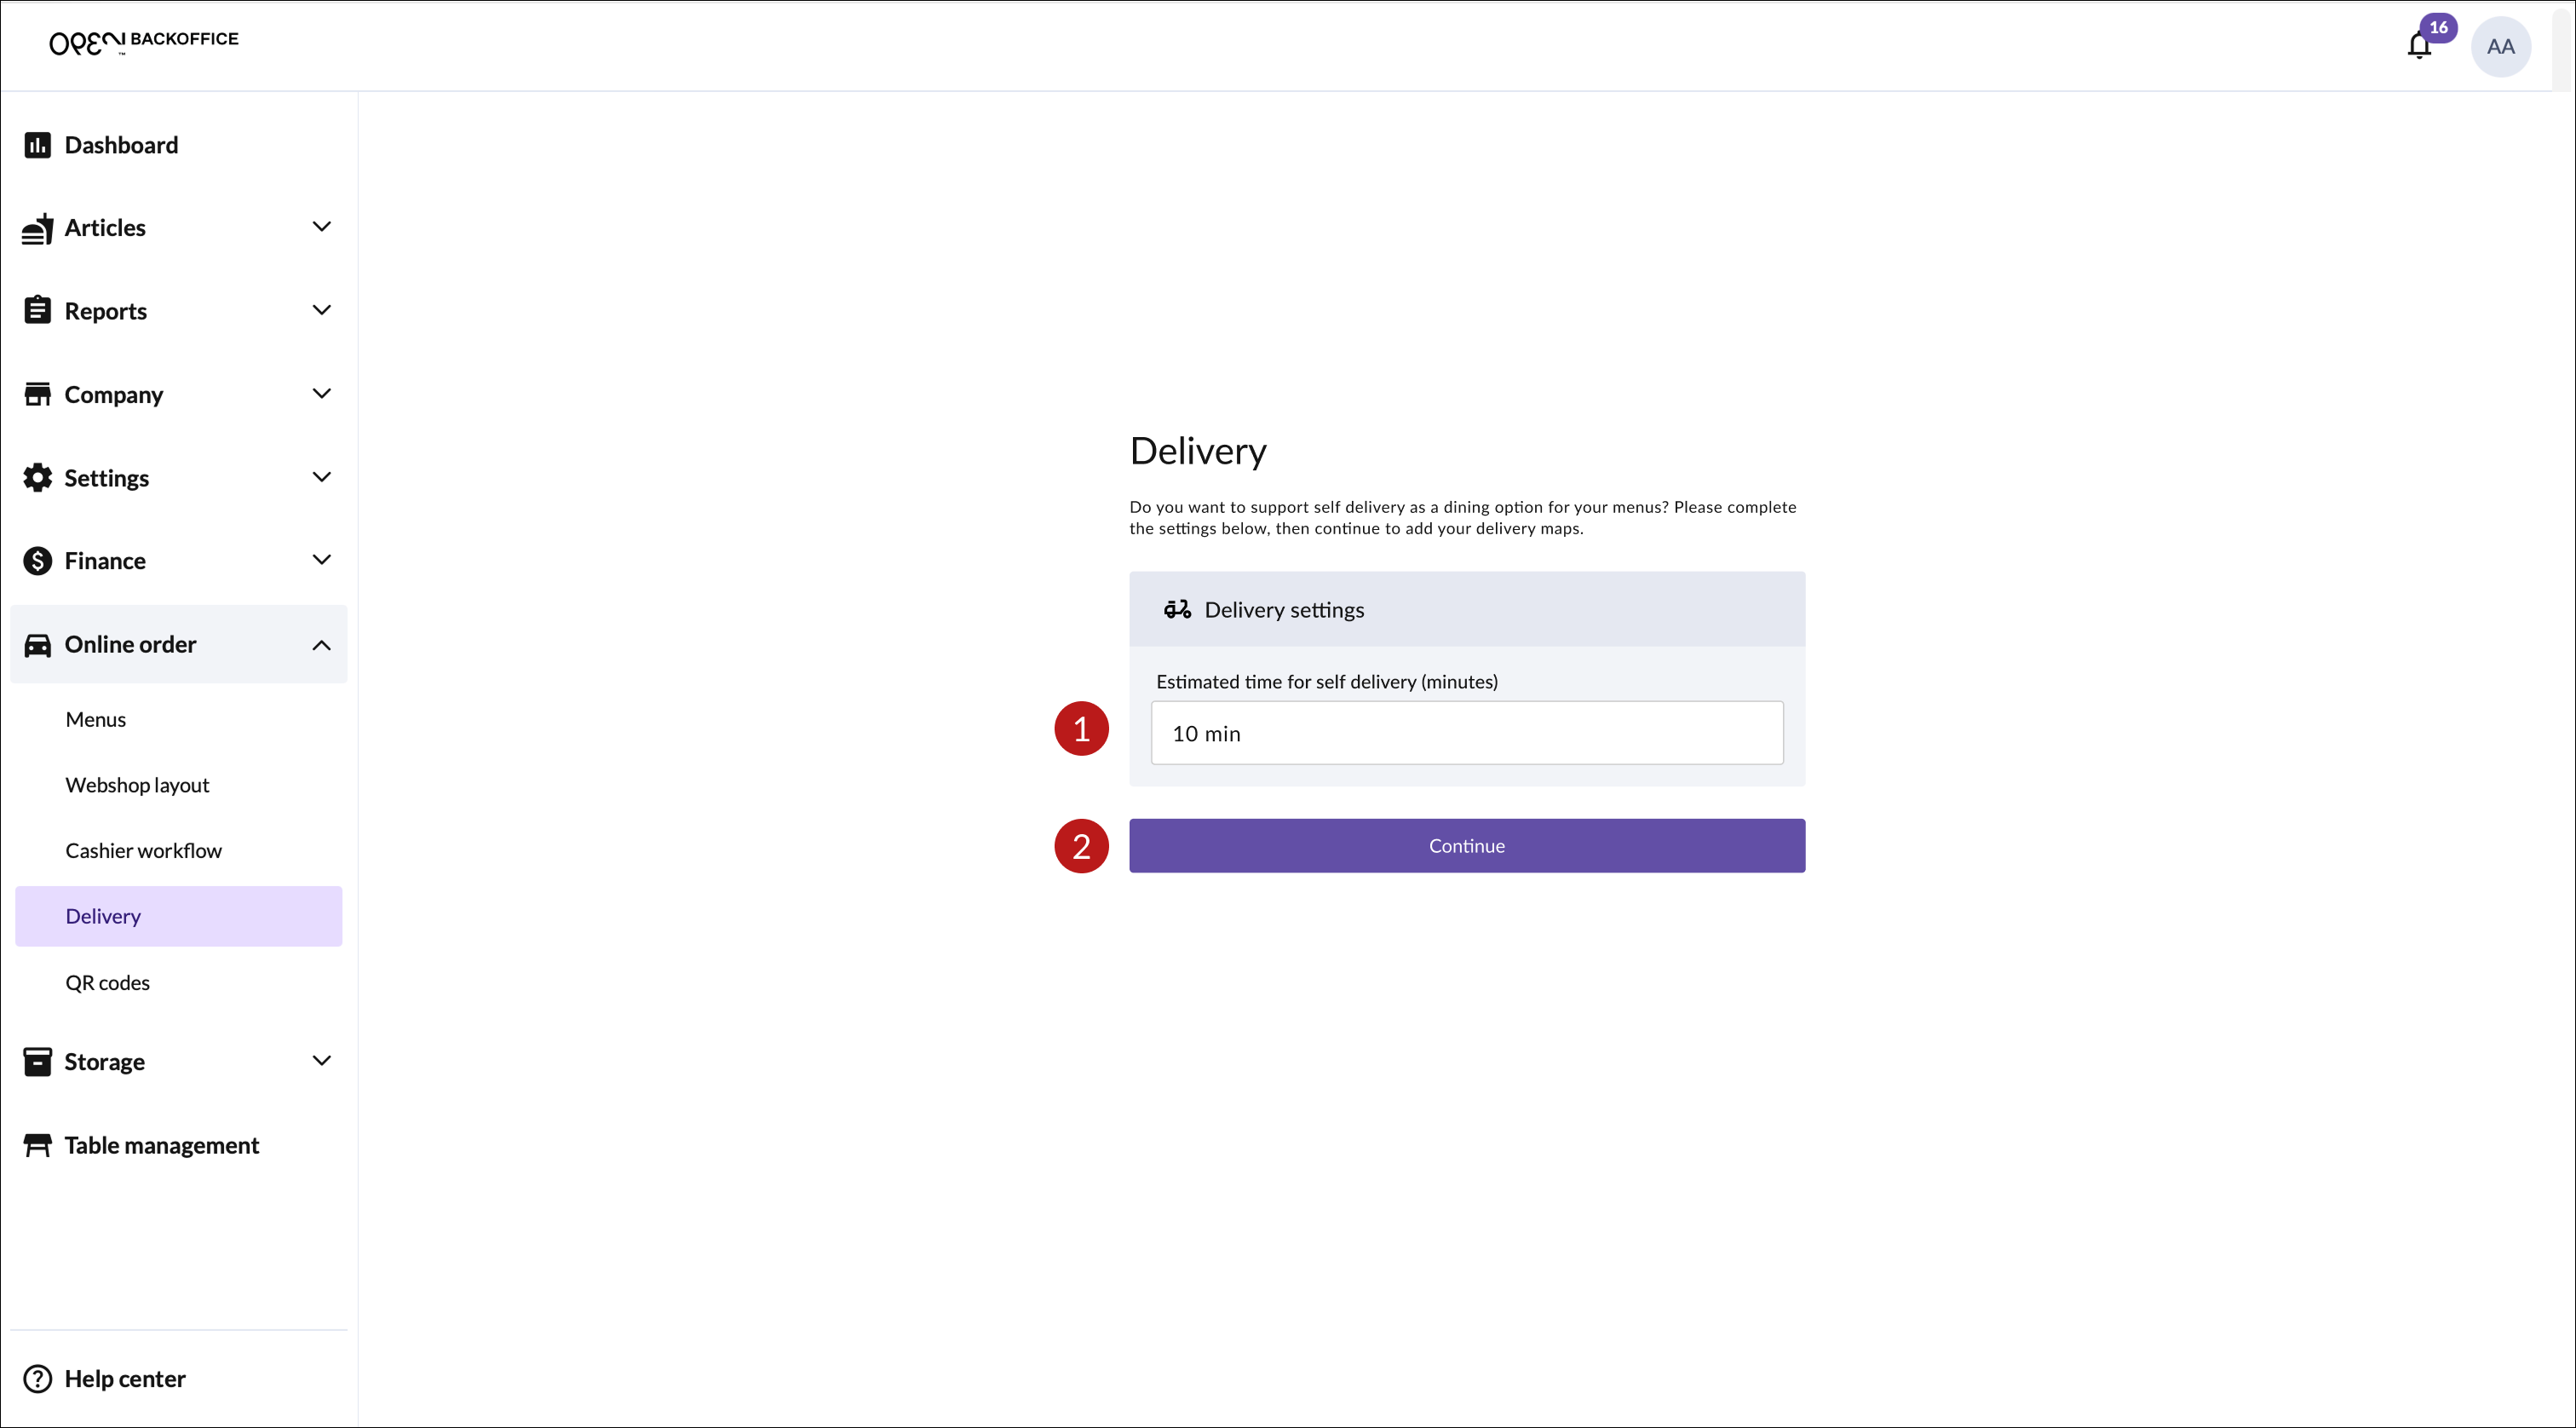The image size is (2576, 1428).
Task: Select Cashier workflow in sidebar
Action: [x=143, y=851]
